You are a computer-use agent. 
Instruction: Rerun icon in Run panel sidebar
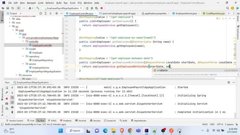coord(7,88)
